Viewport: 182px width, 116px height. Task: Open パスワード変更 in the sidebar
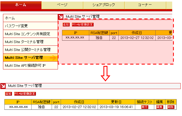pyautogui.click(x=30, y=26)
